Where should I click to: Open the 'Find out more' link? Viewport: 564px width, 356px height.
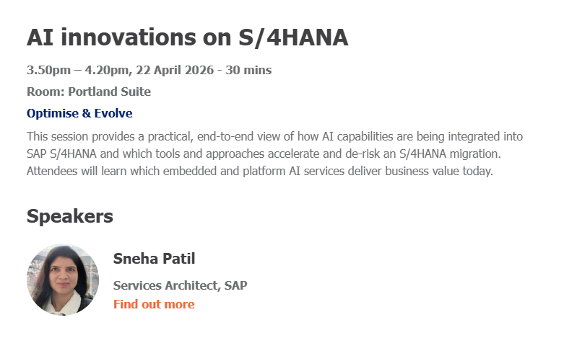(x=154, y=304)
